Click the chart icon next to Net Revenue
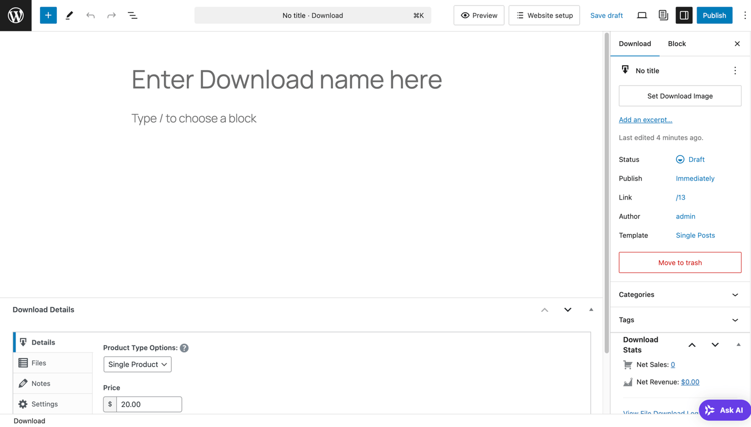This screenshot has width=751, height=427. pos(628,382)
